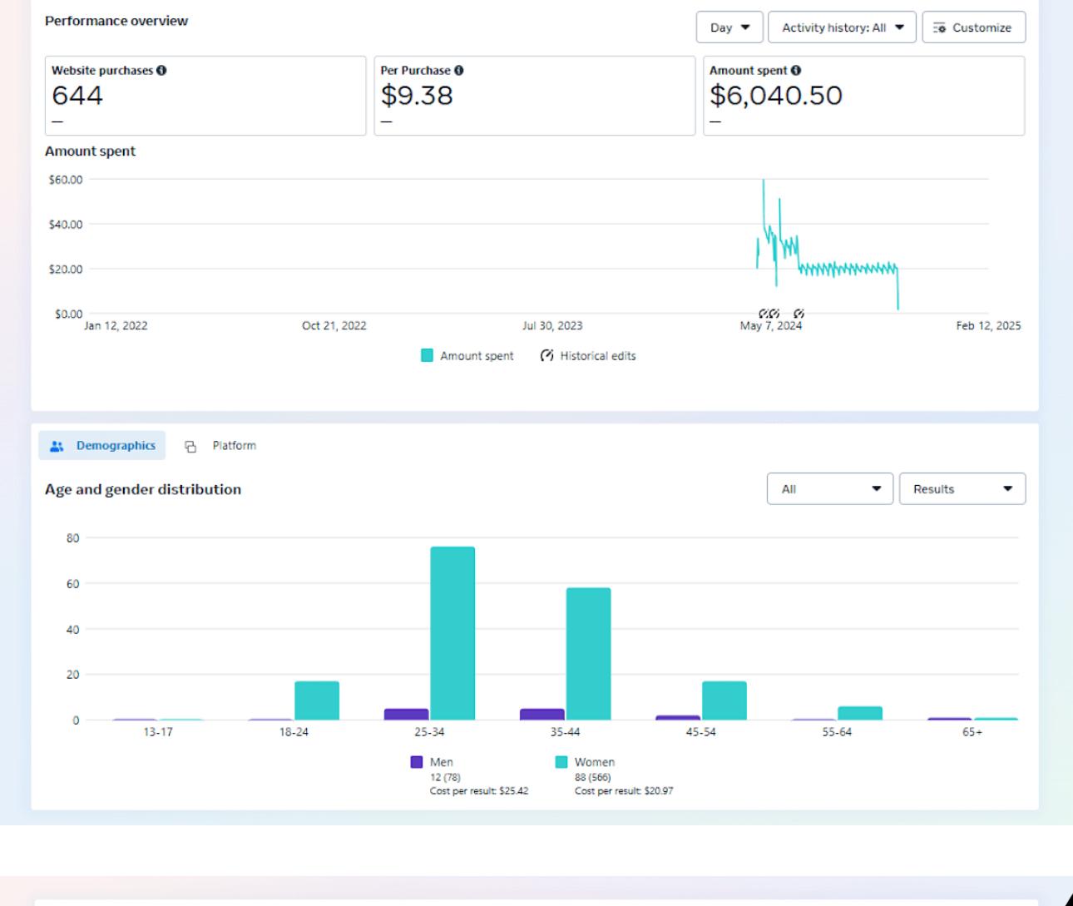The height and width of the screenshot is (906, 1073).
Task: Click the Women 25-34 bar
Action: pos(452,633)
